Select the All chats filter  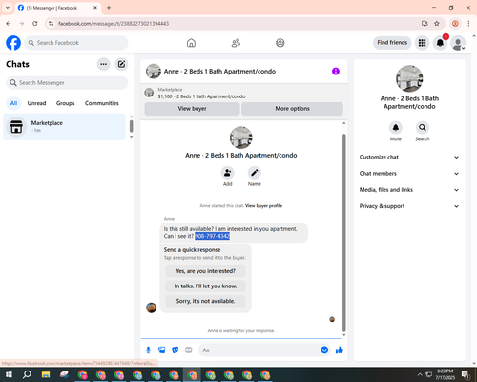point(13,103)
